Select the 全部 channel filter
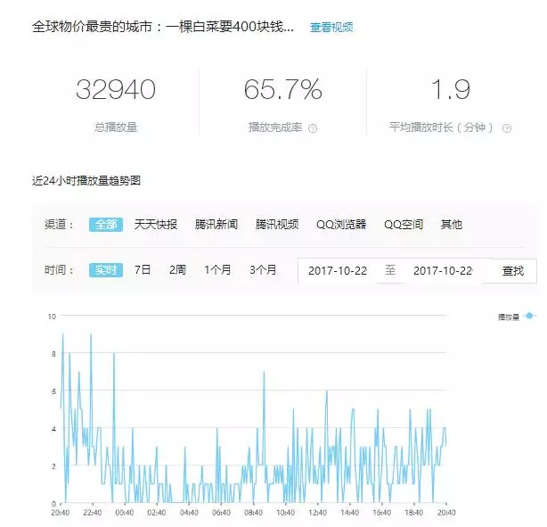547x527 pixels. coord(105,225)
